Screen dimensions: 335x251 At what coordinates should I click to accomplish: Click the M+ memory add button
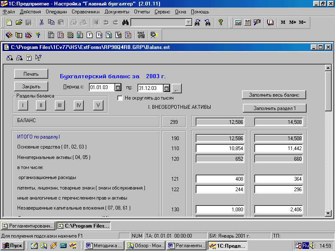(293, 23)
